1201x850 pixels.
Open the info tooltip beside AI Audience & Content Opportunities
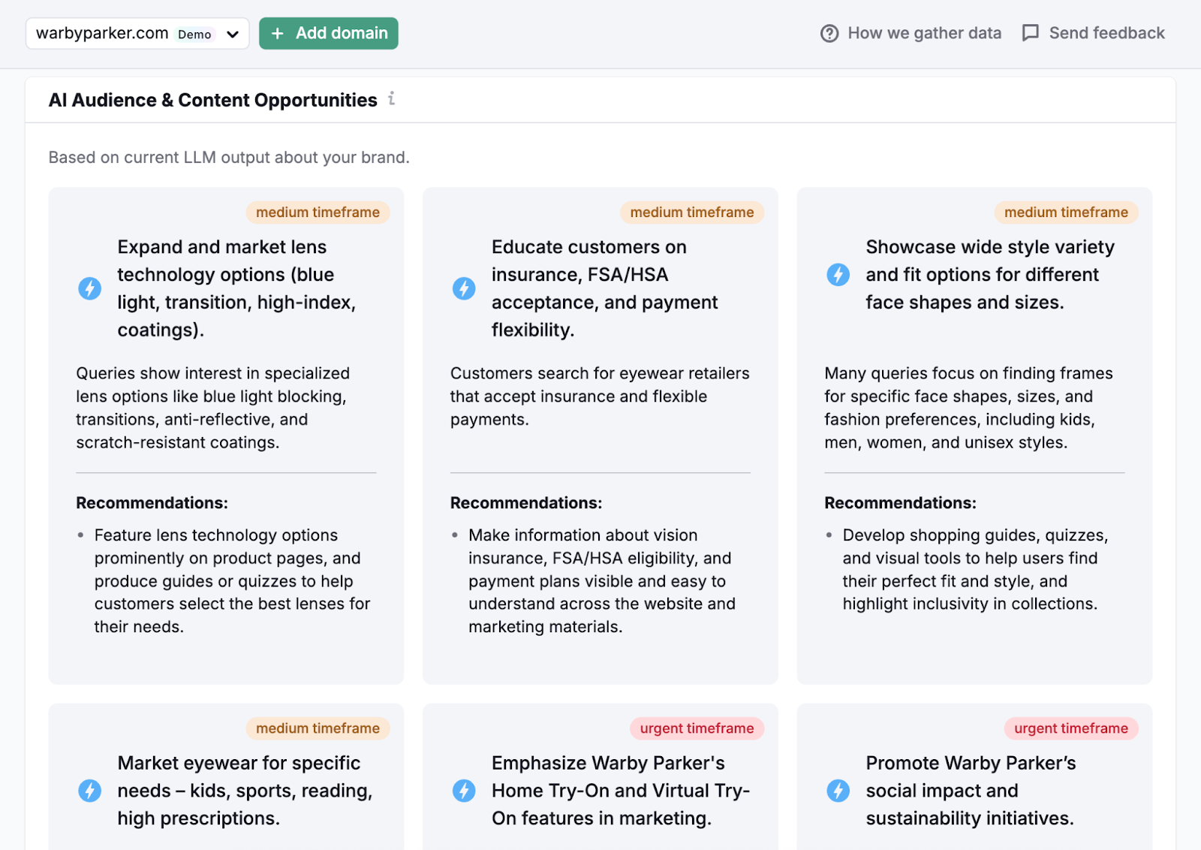click(x=391, y=99)
